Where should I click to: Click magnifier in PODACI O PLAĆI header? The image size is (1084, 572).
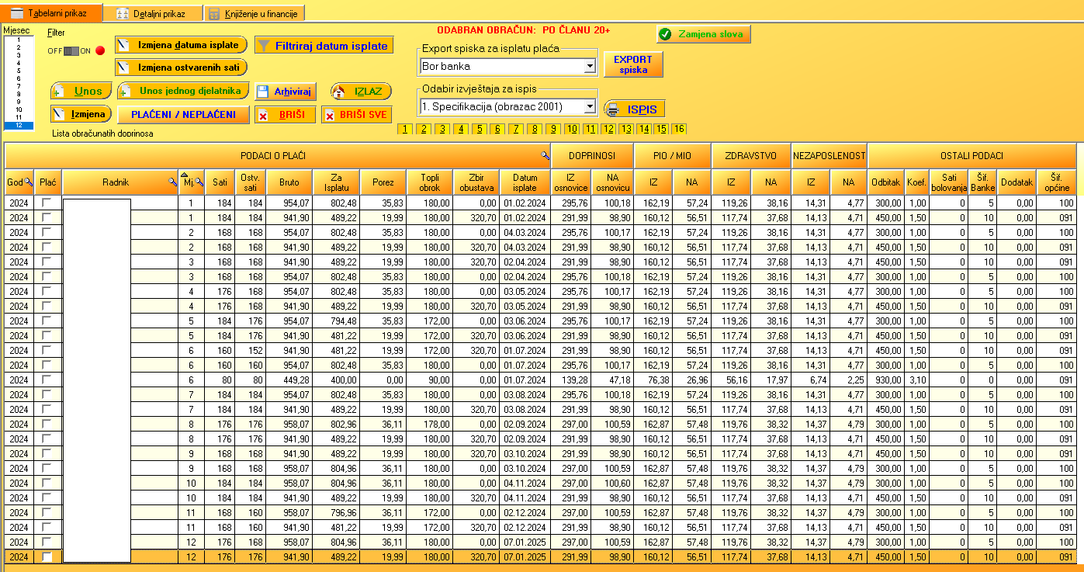545,156
